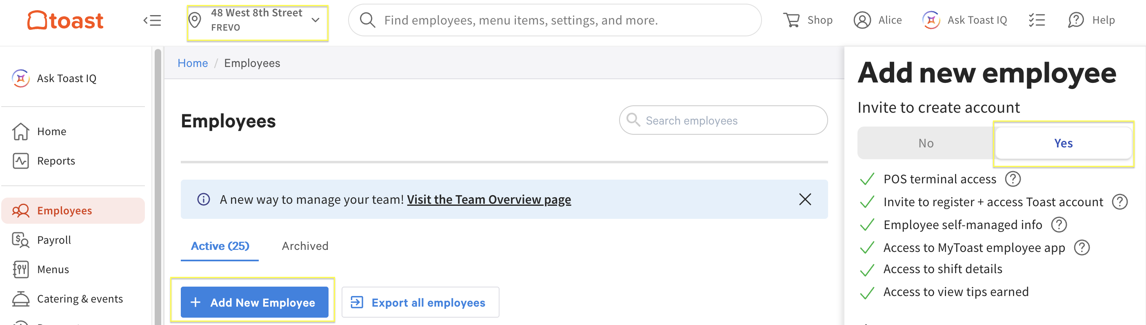This screenshot has width=1146, height=325.
Task: Open the Help question icon
Action: pyautogui.click(x=1076, y=20)
